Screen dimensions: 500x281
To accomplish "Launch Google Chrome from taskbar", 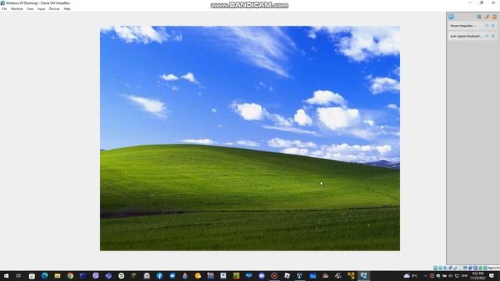I will coord(70,276).
